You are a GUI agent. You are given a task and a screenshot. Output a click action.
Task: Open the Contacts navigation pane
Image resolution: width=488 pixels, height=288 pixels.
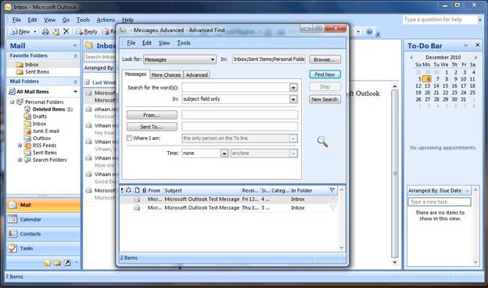point(43,234)
